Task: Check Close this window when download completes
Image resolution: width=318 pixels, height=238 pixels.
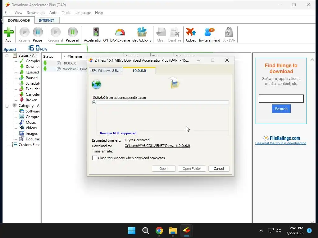Action: pyautogui.click(x=94, y=158)
